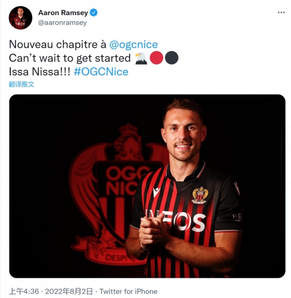Click the white Macron logo on jersey chest
Screen dimensions: 291x298
[x=157, y=192]
